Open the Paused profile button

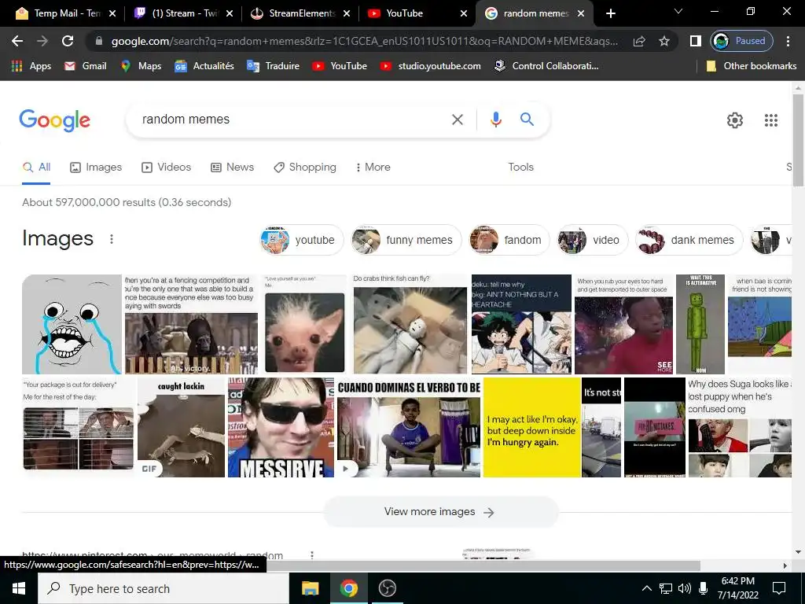point(741,41)
